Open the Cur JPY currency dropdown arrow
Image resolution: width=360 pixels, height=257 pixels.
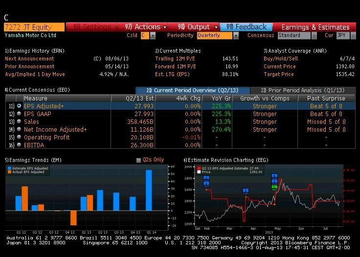[353, 36]
